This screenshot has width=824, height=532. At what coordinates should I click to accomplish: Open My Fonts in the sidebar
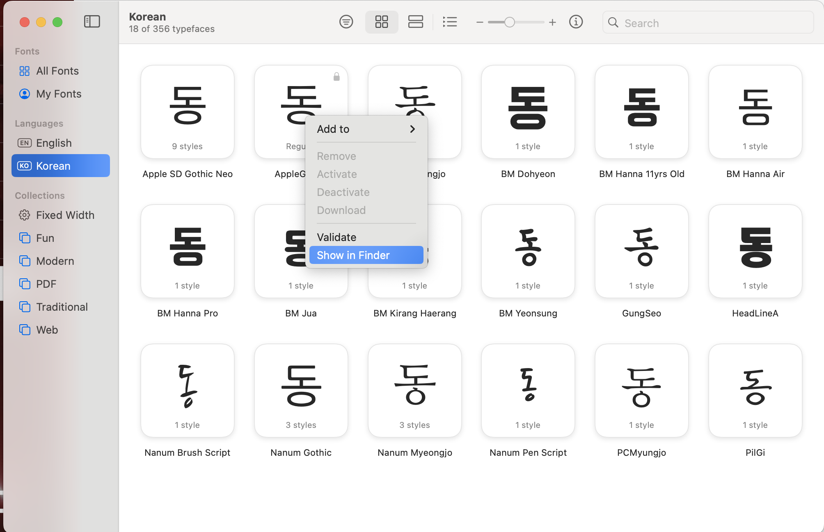59,94
